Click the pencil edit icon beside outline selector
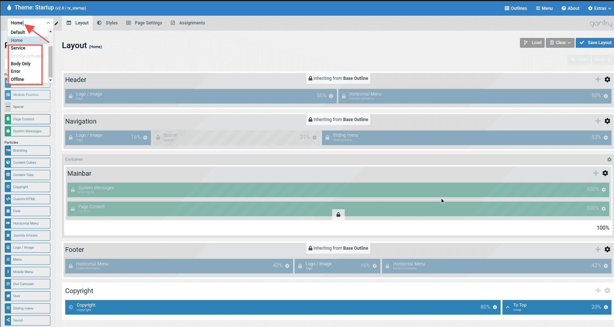This screenshot has height=327, width=614. [x=57, y=23]
